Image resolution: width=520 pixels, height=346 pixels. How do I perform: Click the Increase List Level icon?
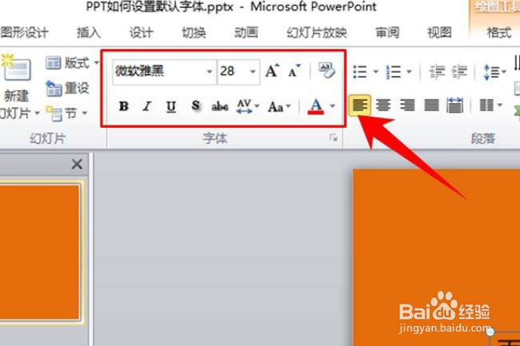460,72
